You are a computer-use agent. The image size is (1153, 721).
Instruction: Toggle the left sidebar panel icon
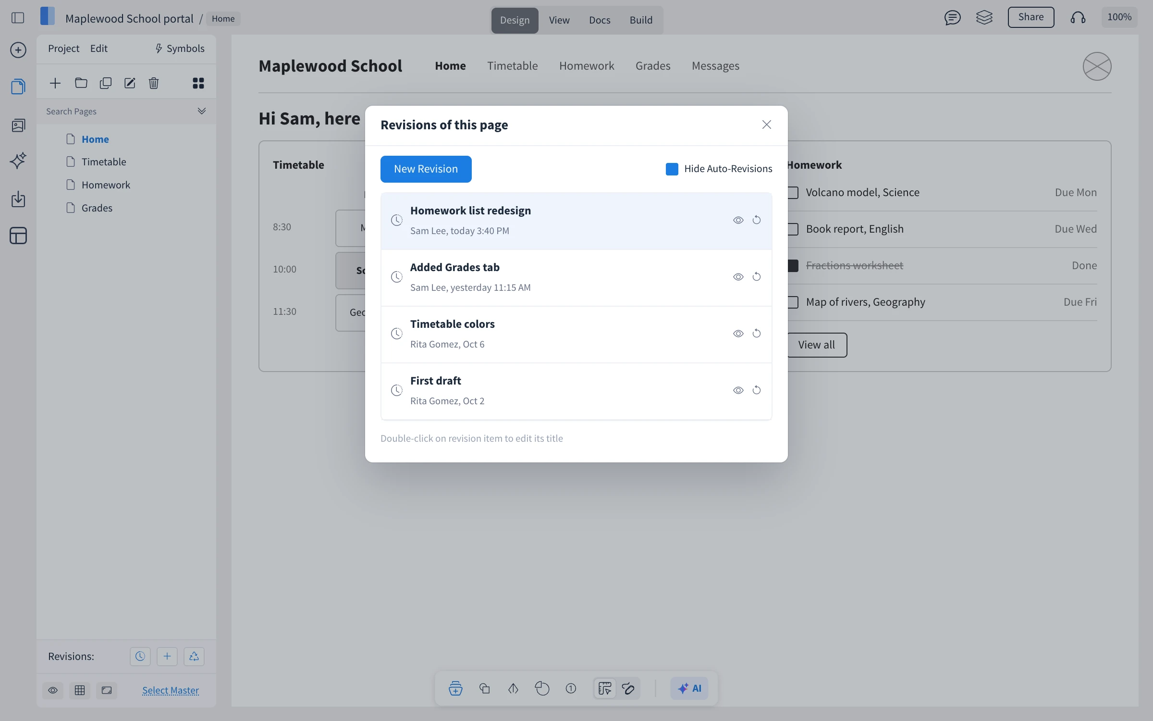[x=18, y=18]
